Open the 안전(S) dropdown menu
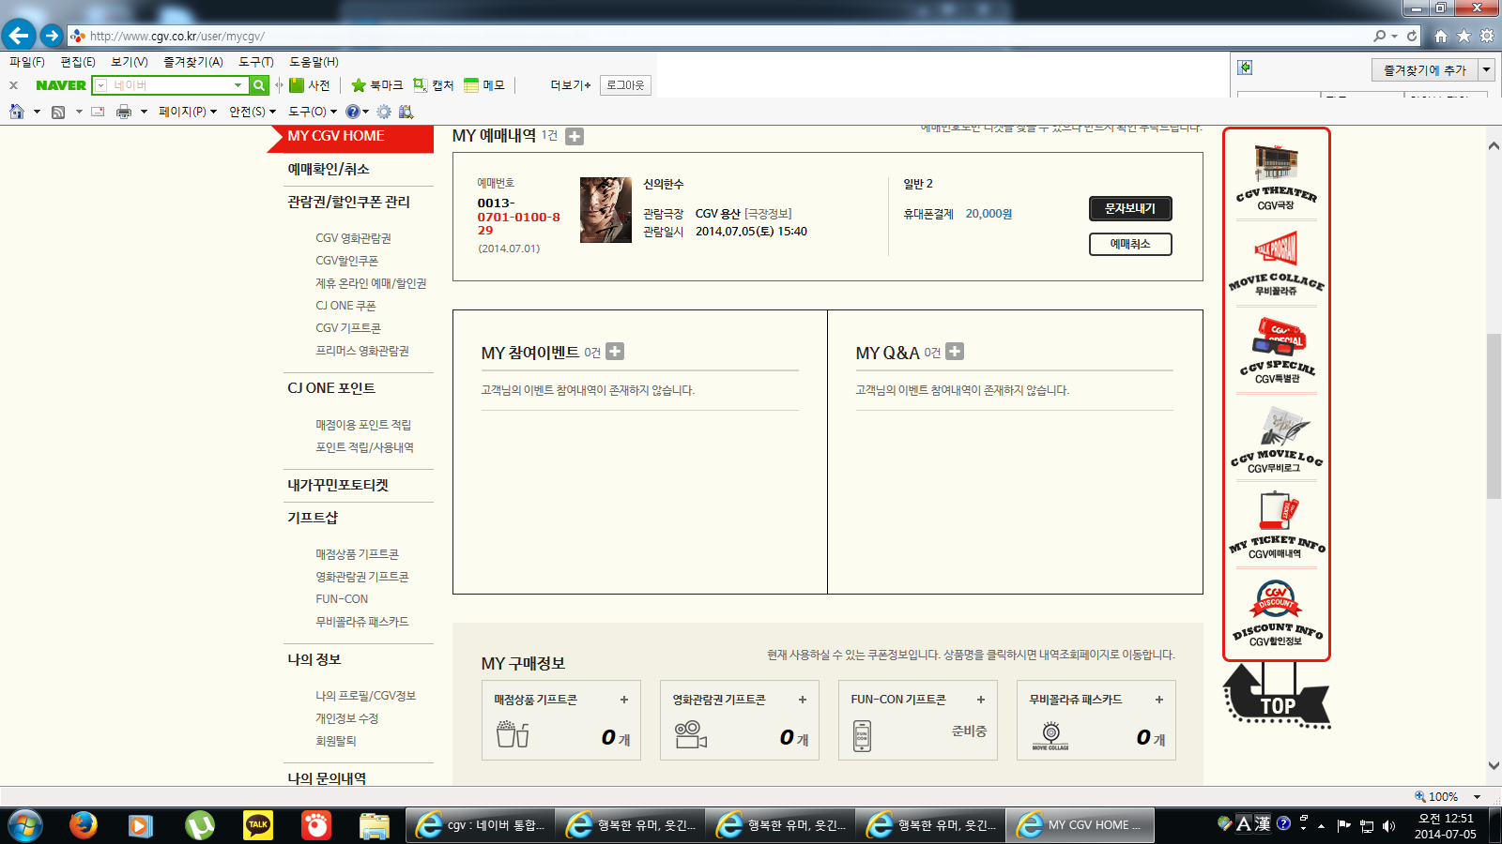Image resolution: width=1502 pixels, height=844 pixels. 253,112
